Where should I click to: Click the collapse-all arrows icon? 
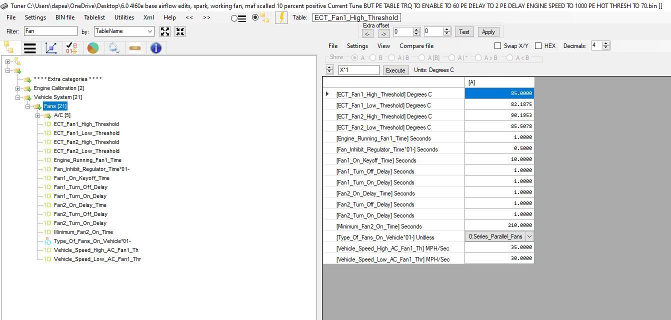[180, 31]
